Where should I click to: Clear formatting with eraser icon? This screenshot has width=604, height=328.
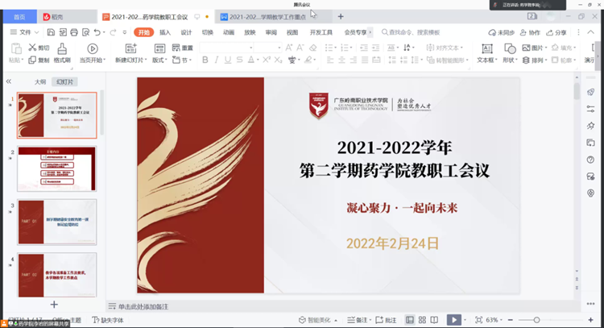(312, 48)
